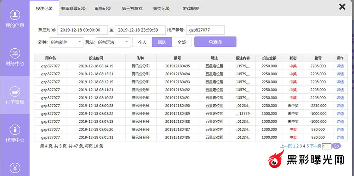Open the 账变记录 tab

pos(161,9)
